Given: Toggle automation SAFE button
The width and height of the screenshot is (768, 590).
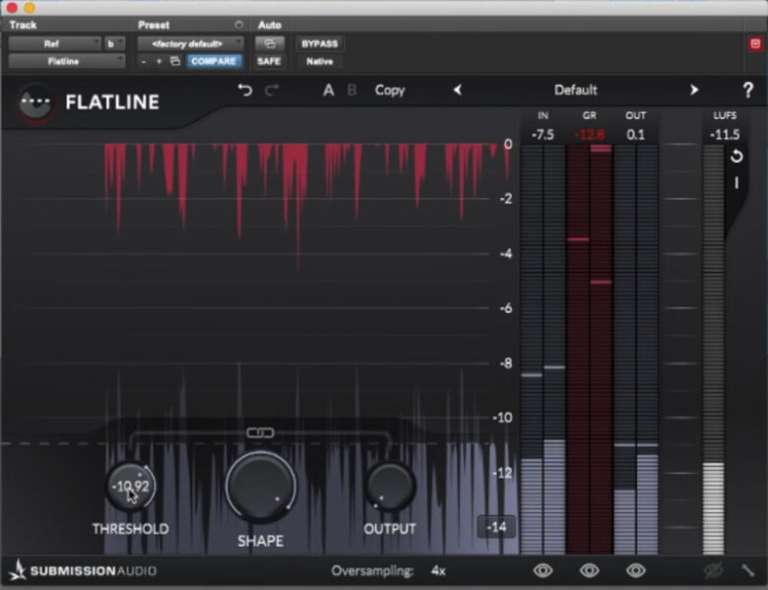Looking at the screenshot, I should [x=269, y=61].
